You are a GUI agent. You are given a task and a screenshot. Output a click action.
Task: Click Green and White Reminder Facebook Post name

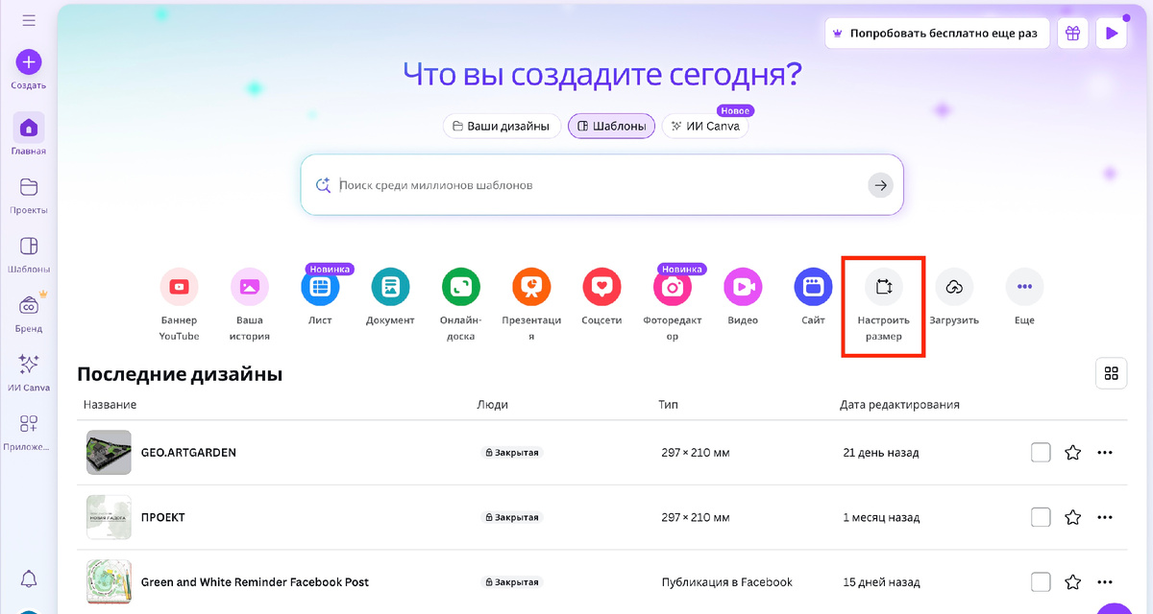point(255,581)
